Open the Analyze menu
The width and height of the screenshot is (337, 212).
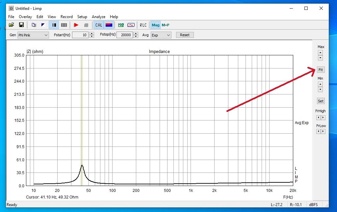tap(98, 17)
